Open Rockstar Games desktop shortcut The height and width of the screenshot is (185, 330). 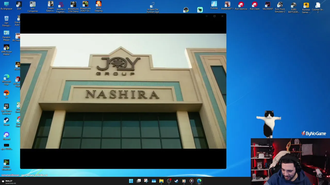[x=306, y=8]
